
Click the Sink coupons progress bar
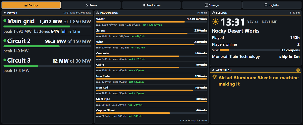(250, 50)
